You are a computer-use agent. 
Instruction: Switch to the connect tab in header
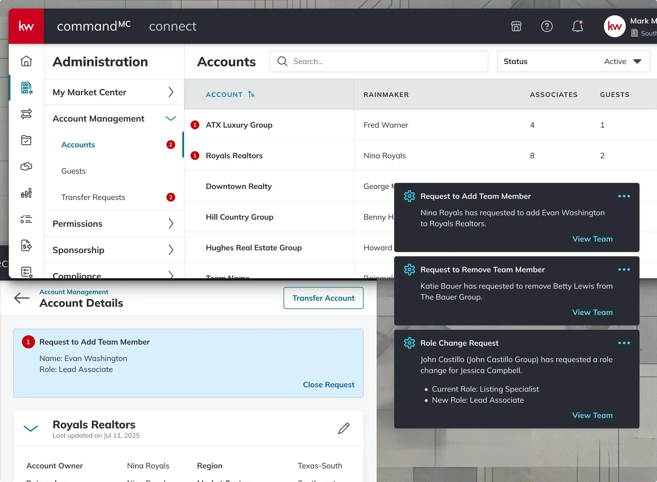172,26
